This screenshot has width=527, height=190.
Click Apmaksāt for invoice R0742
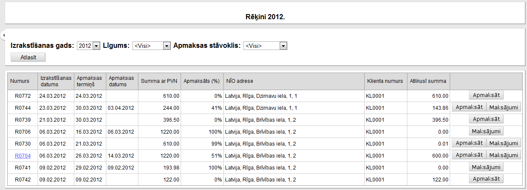coord(486,179)
